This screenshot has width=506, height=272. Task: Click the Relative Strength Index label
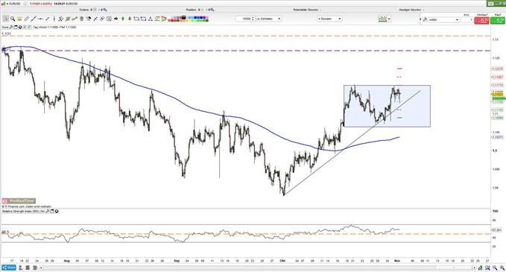[x=23, y=212]
